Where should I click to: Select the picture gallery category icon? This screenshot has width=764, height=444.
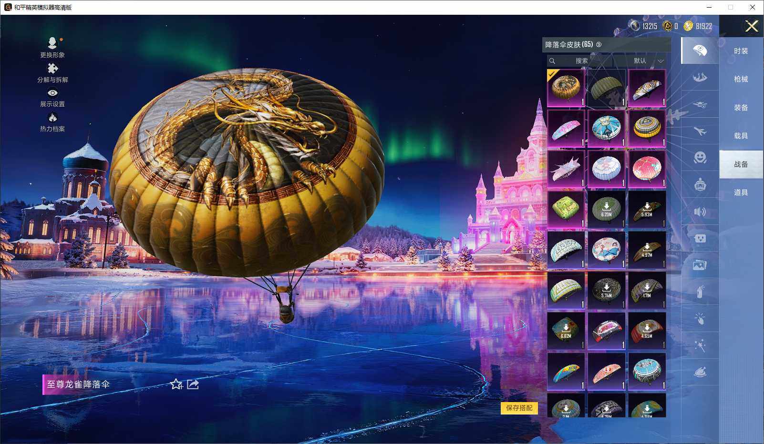(700, 265)
